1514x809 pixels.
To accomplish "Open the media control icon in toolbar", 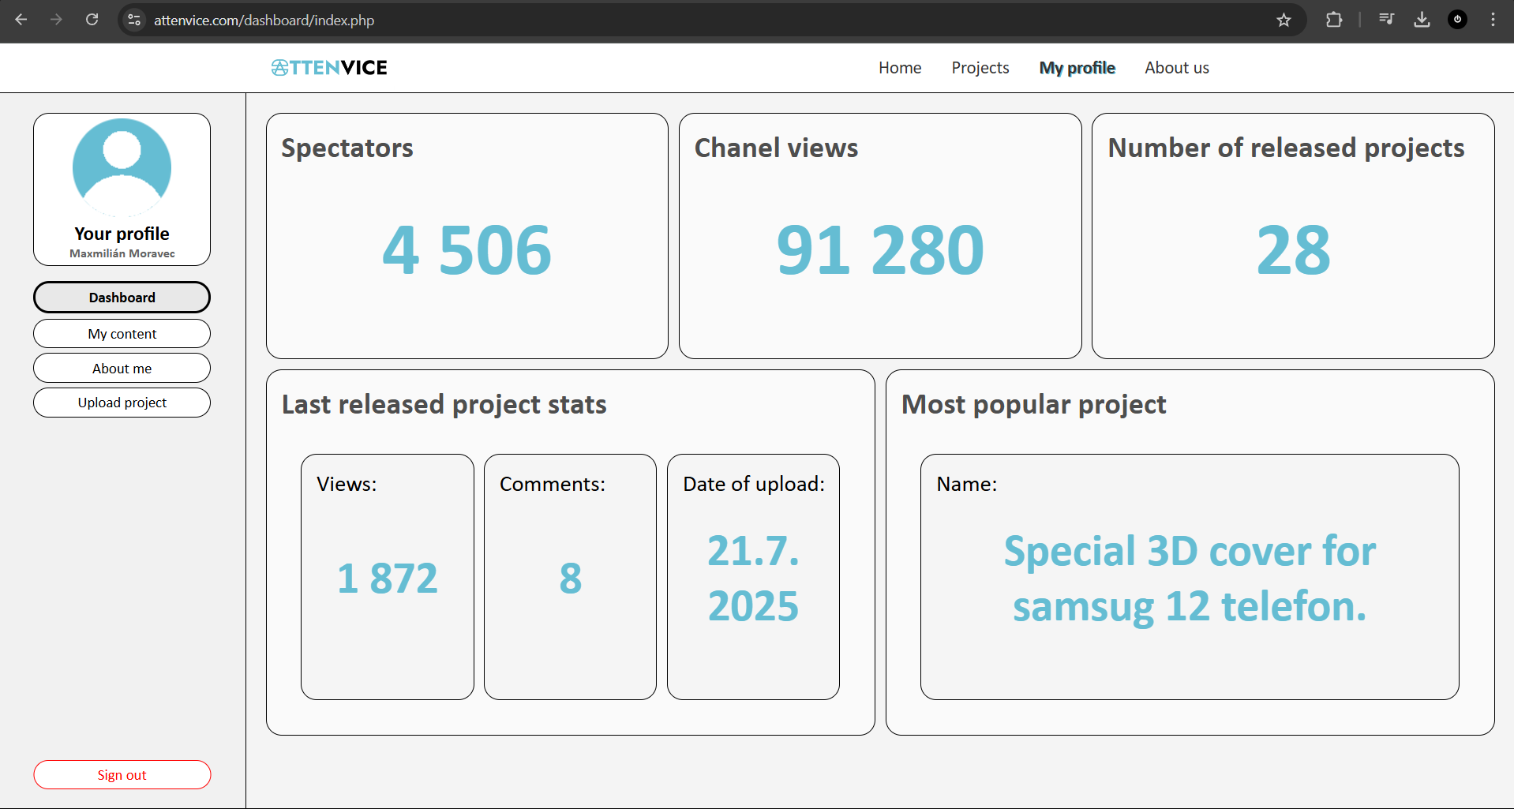I will click(1386, 20).
